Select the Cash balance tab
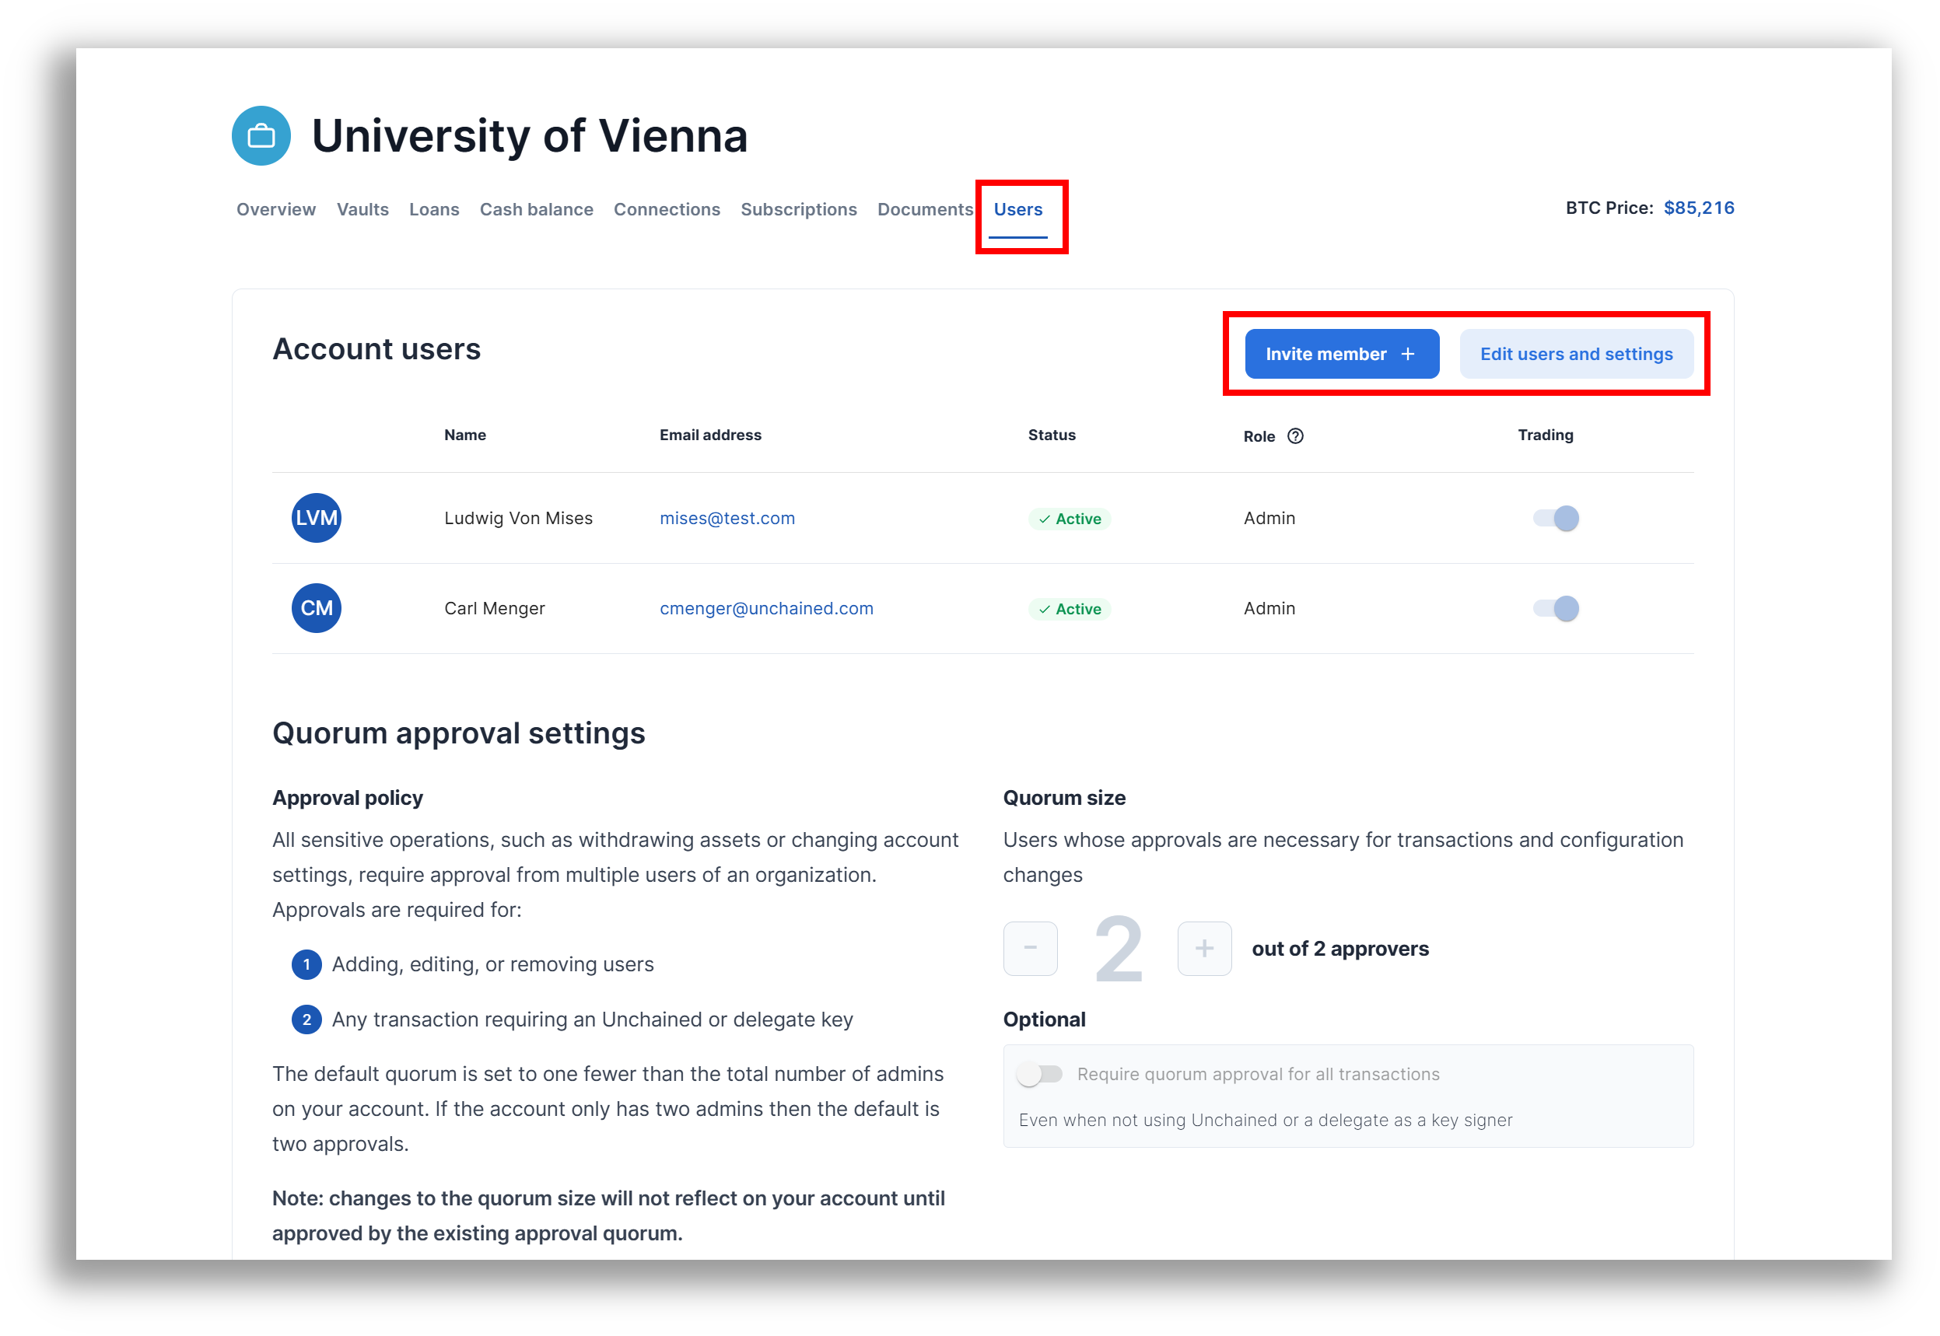 point(536,209)
